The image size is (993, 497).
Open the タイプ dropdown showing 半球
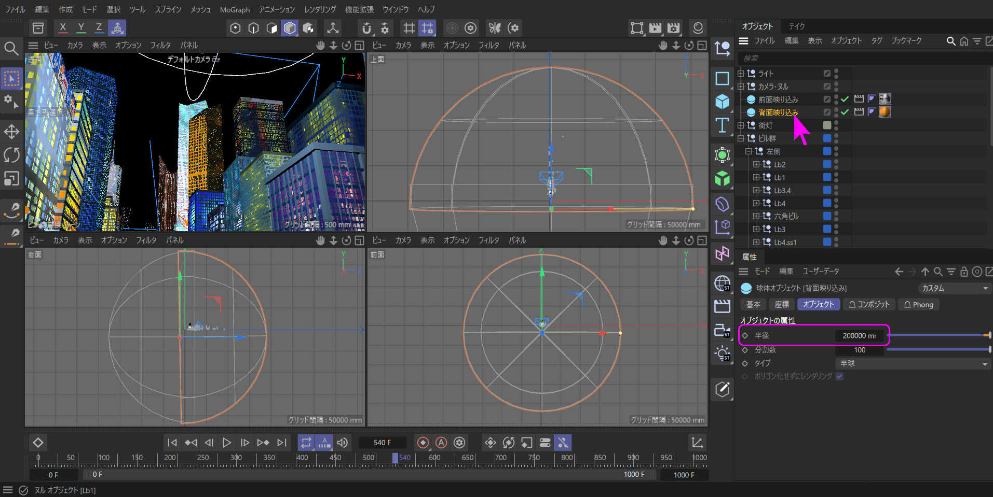point(912,363)
